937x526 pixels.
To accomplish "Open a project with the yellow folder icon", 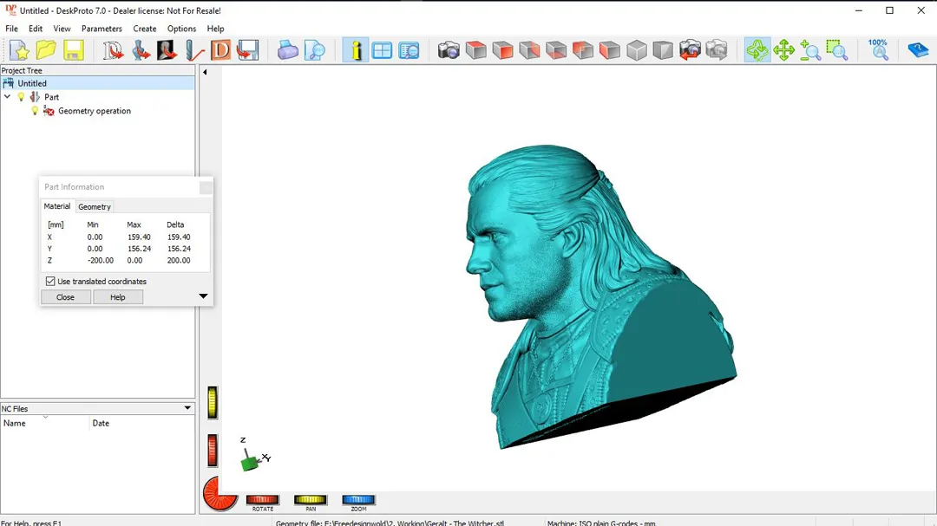I will point(46,50).
